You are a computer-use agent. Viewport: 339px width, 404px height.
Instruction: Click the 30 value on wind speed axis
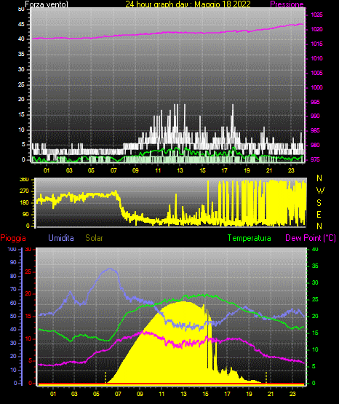click(21, 69)
